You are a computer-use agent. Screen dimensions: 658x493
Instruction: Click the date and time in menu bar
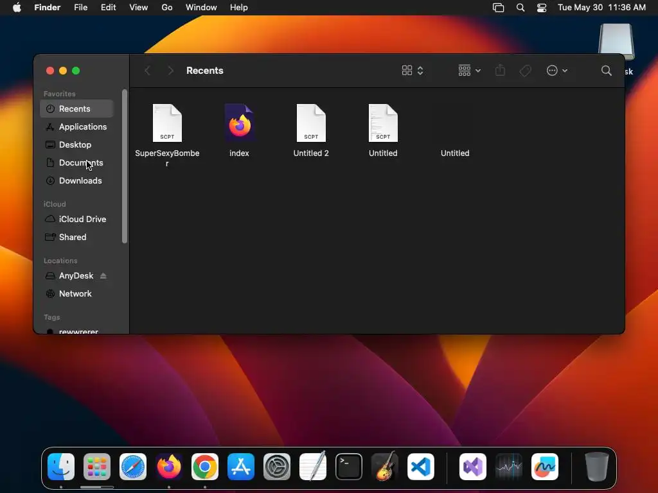(601, 8)
